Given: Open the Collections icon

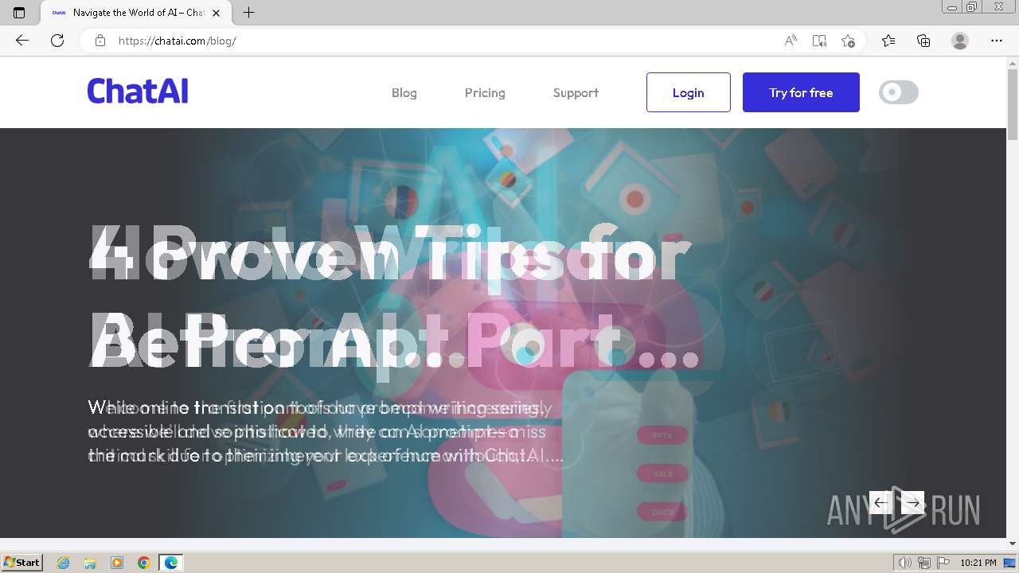Looking at the screenshot, I should [923, 41].
